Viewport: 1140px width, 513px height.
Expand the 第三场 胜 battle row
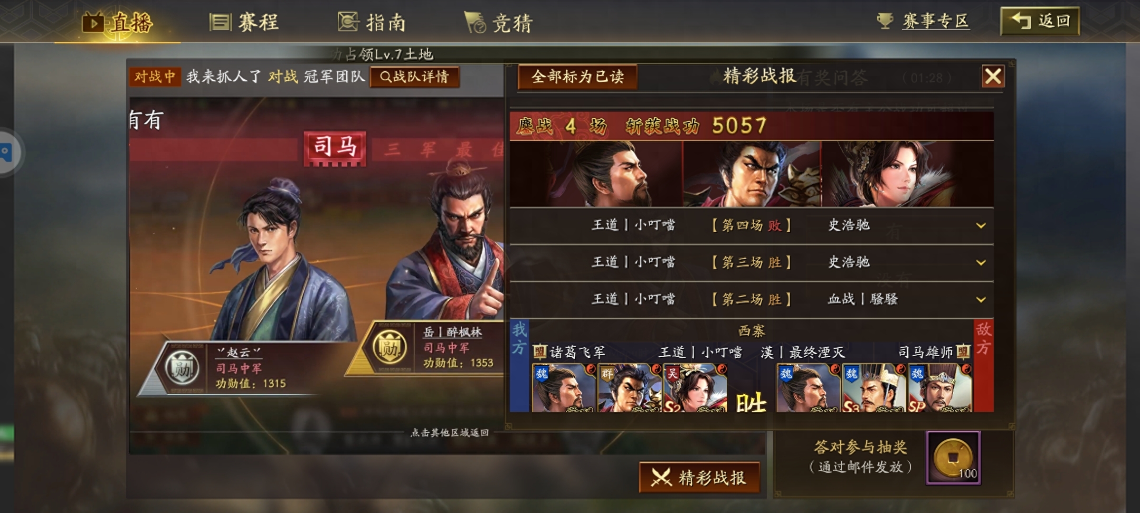pos(751,262)
